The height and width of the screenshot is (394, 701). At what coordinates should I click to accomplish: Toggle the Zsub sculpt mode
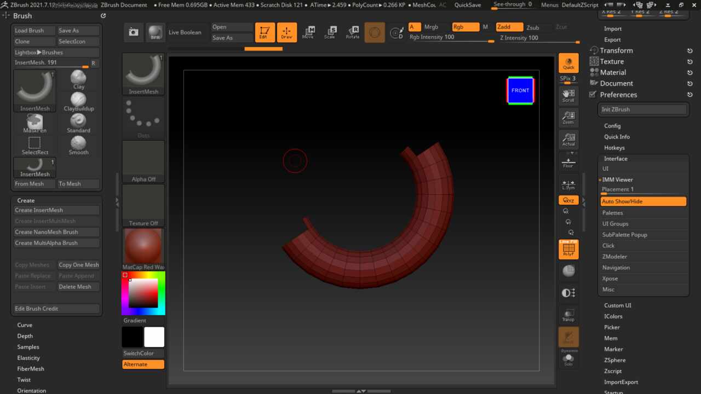(x=532, y=27)
